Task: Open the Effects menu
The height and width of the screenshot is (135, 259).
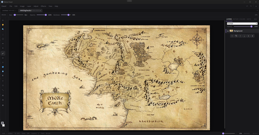Action: pyautogui.click(x=43, y=6)
